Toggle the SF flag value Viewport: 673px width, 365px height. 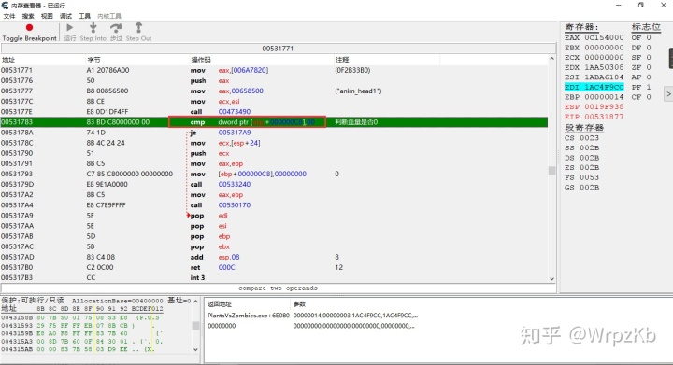641,57
